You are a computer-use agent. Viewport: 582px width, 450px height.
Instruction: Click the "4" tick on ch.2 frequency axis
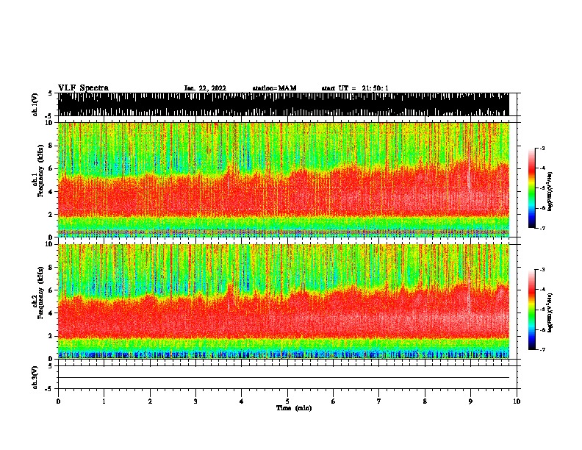pyautogui.click(x=51, y=313)
